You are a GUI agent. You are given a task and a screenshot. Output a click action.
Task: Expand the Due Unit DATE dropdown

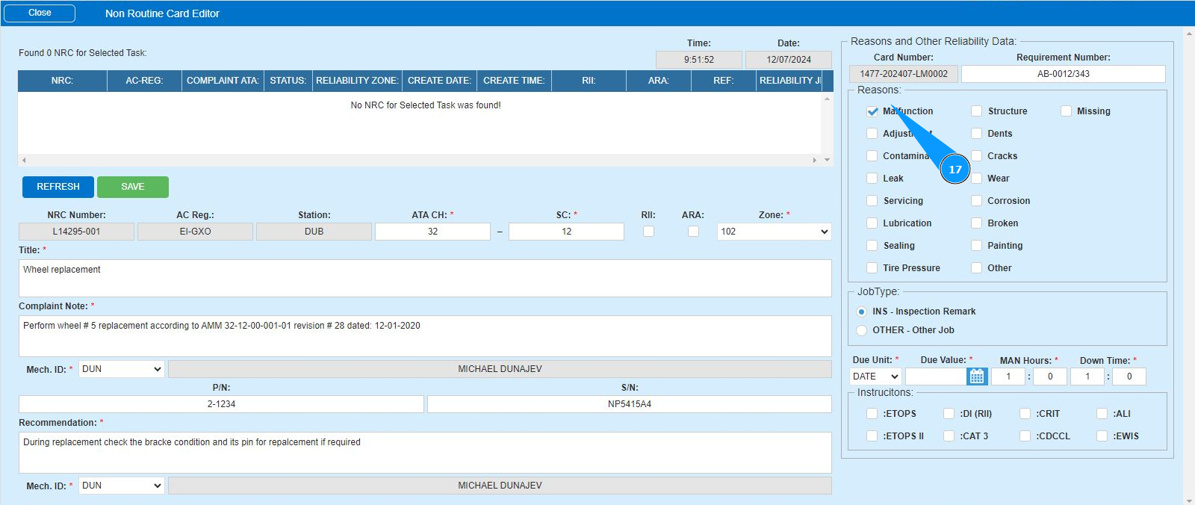[x=875, y=377]
